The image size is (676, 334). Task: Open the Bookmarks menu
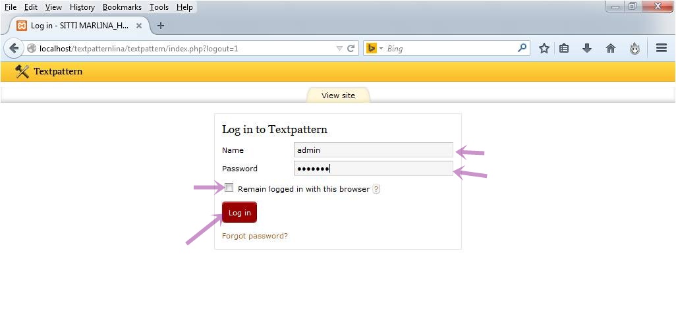(122, 7)
